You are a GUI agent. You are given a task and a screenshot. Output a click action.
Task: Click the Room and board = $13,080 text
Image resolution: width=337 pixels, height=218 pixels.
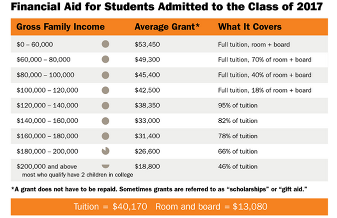(x=211, y=207)
